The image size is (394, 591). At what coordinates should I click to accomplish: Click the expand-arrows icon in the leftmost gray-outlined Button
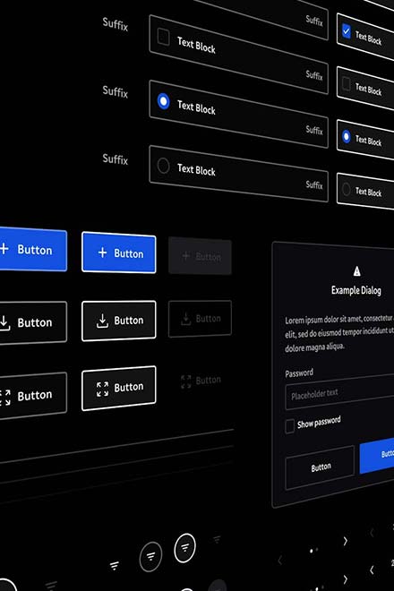(x=4, y=398)
